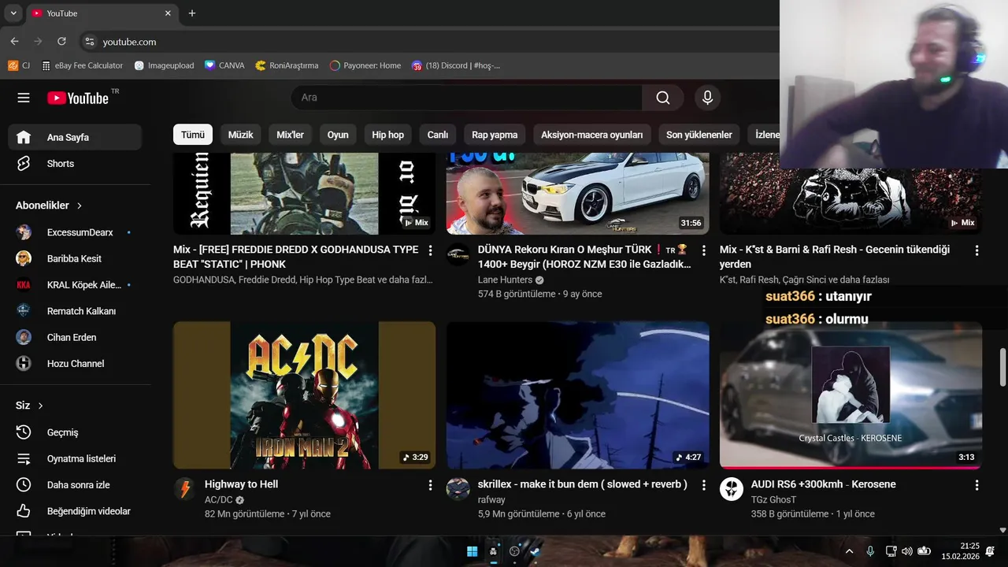Expand Siz section chevron
1008x567 pixels.
coord(40,406)
